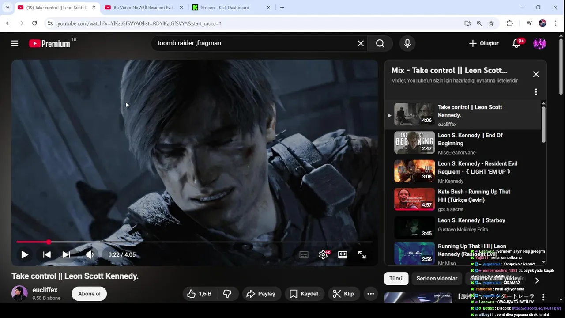
Task: Subscribe with Abone ol button
Action: click(x=89, y=294)
